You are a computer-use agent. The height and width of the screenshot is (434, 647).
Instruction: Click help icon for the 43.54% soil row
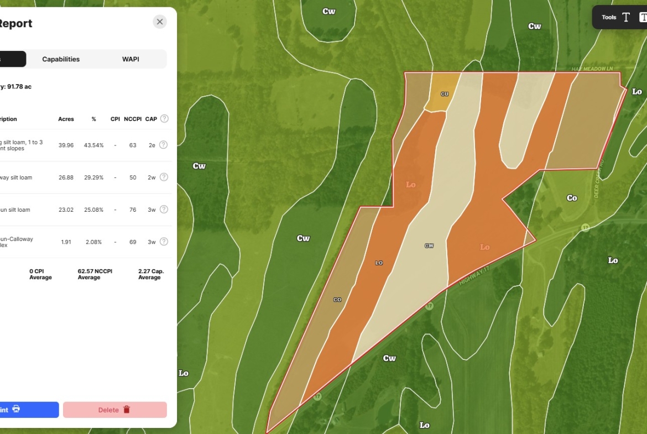click(163, 145)
